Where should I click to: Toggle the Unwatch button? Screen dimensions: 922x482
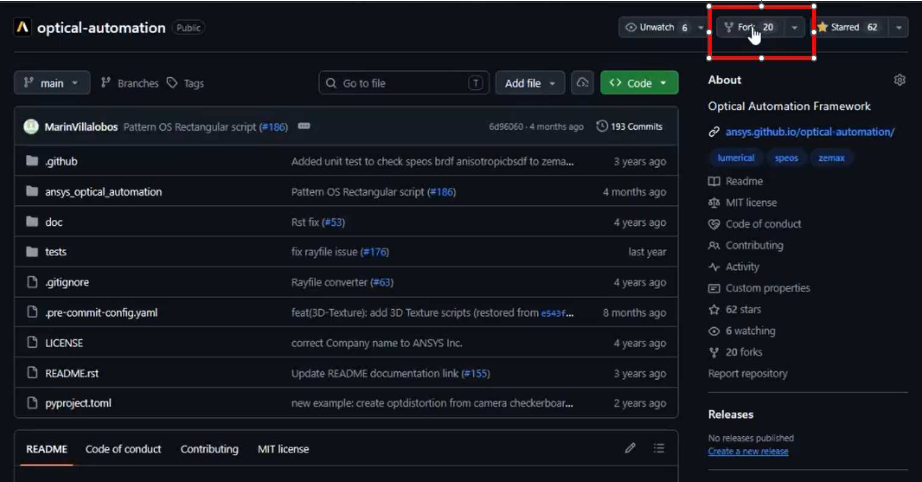(656, 27)
